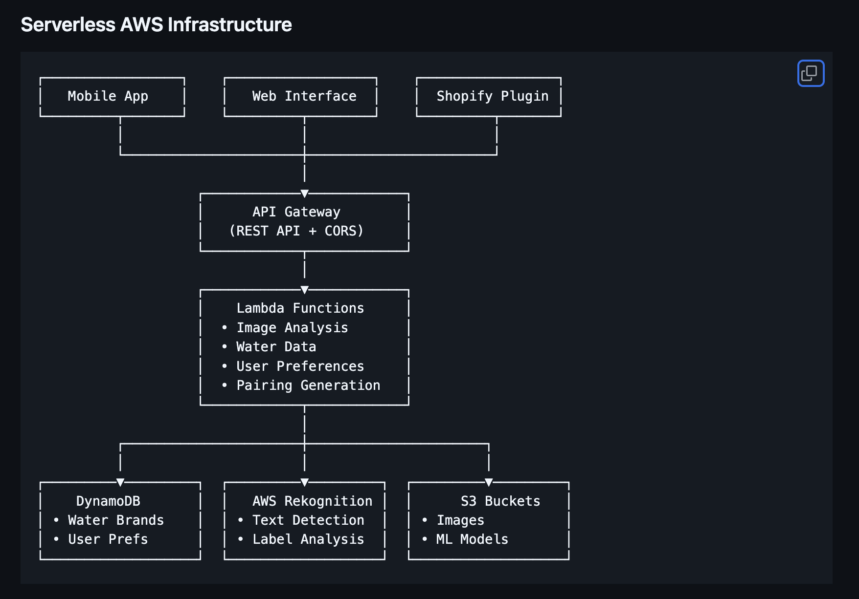Click the Mobile App box label
Image resolution: width=859 pixels, height=599 pixels.
pyautogui.click(x=108, y=96)
